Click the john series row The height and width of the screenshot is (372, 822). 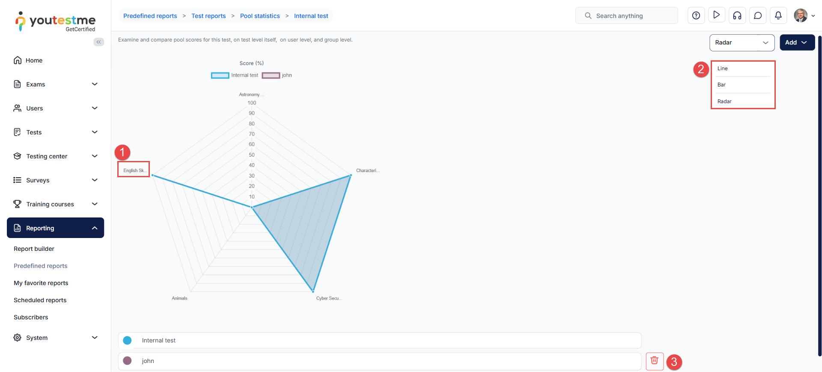(380, 361)
